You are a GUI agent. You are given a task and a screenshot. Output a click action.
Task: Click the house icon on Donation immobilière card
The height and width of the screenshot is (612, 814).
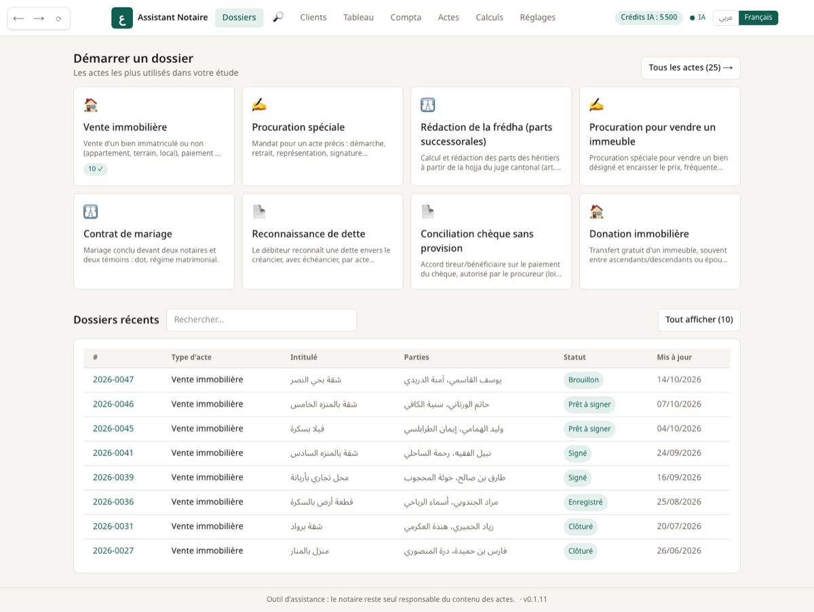pos(597,212)
